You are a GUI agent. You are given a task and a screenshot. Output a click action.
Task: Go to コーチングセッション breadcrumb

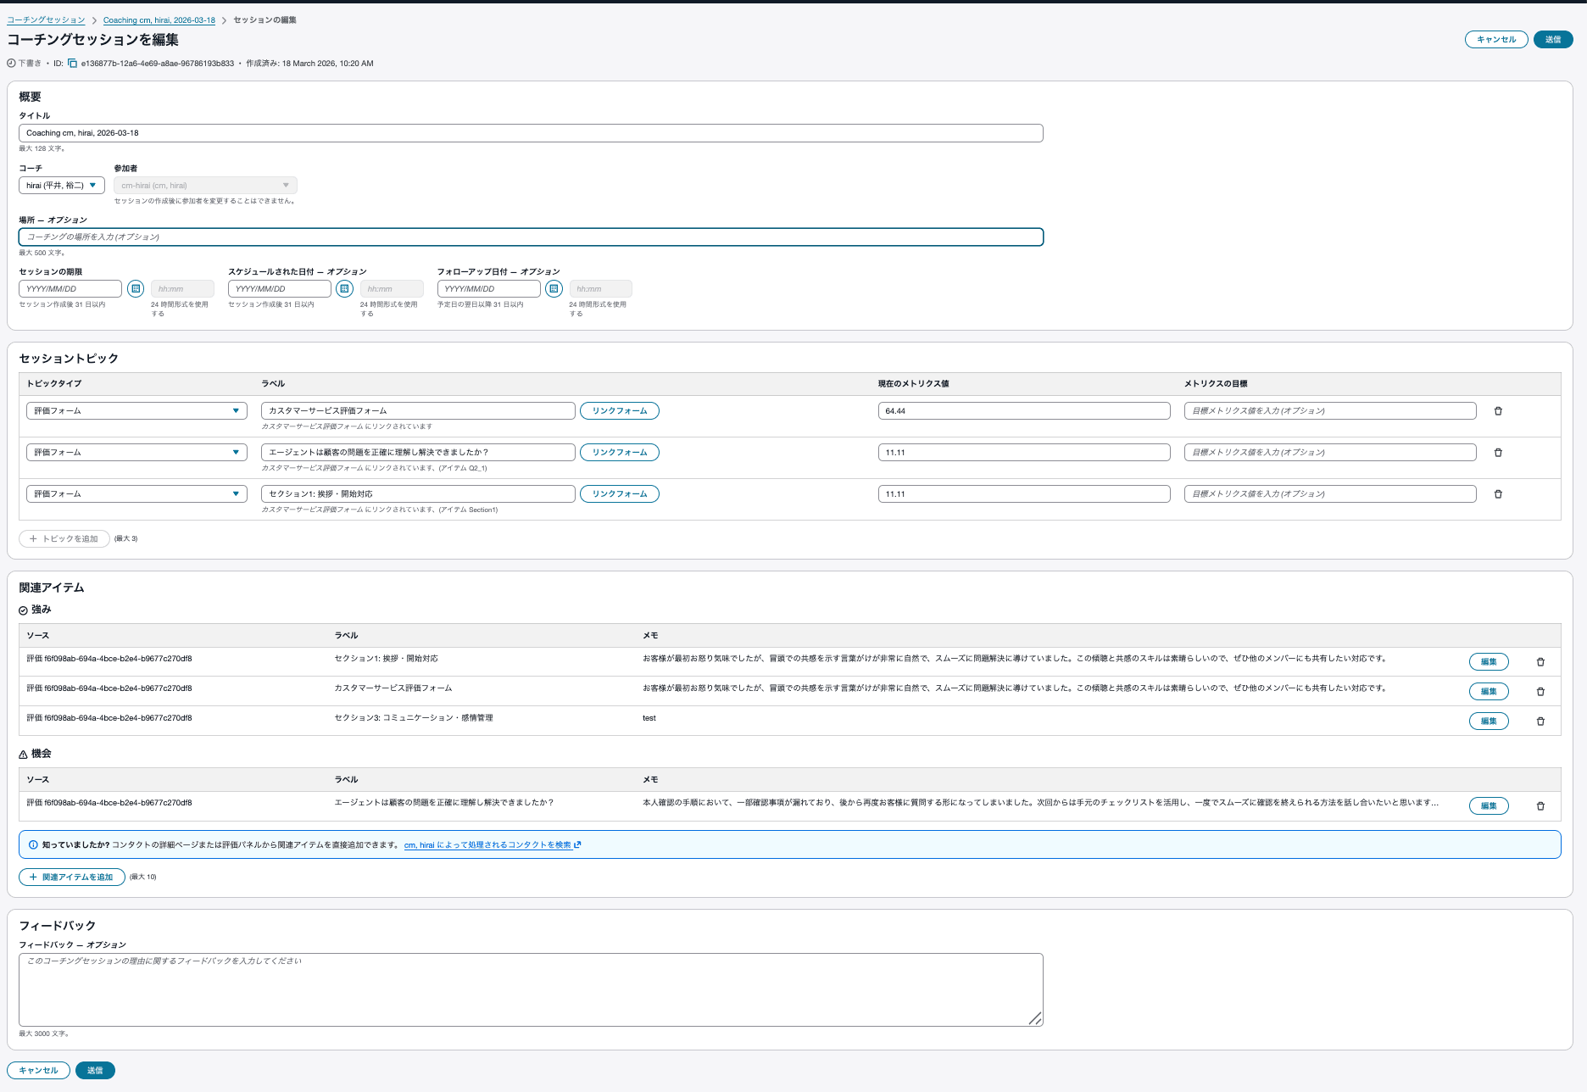[x=46, y=20]
